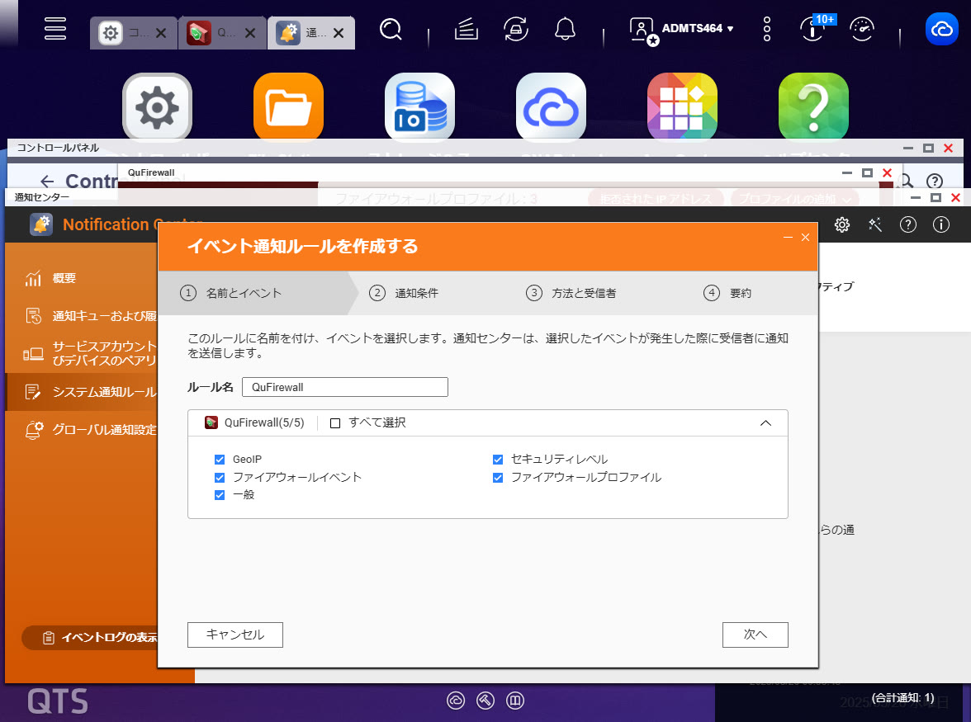Click the 次へ button
This screenshot has height=722, width=971.
pos(755,635)
